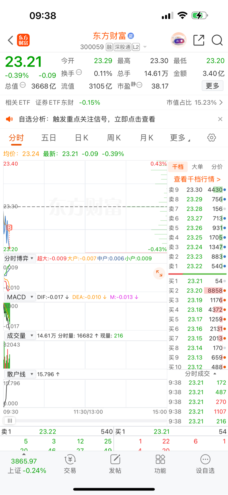The height and width of the screenshot is (495, 228).
Task: Tap the 卖9 23.30 order row
Action: pos(197,190)
